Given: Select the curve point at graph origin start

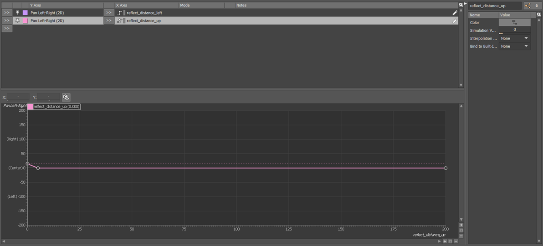Looking at the screenshot, I should point(27,164).
